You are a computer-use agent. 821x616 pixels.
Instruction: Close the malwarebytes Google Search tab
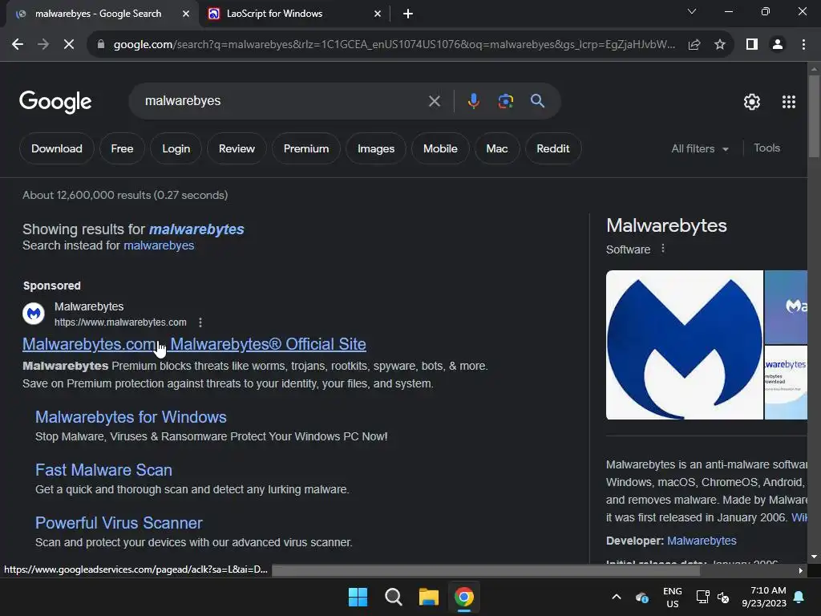pos(186,14)
